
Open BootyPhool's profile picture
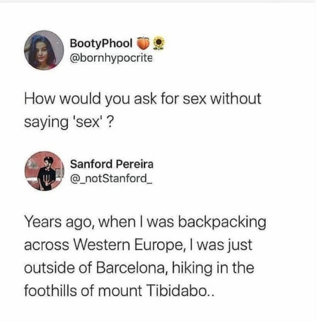click(44, 50)
